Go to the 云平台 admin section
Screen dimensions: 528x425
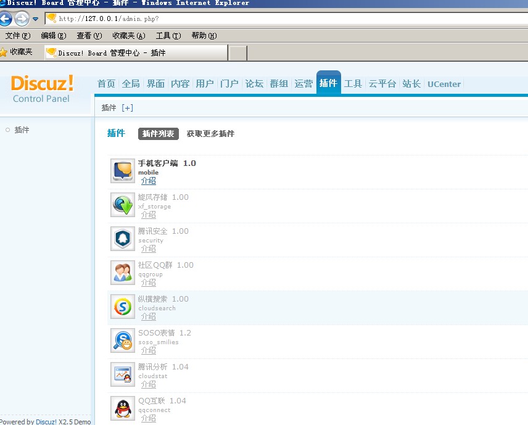[382, 83]
